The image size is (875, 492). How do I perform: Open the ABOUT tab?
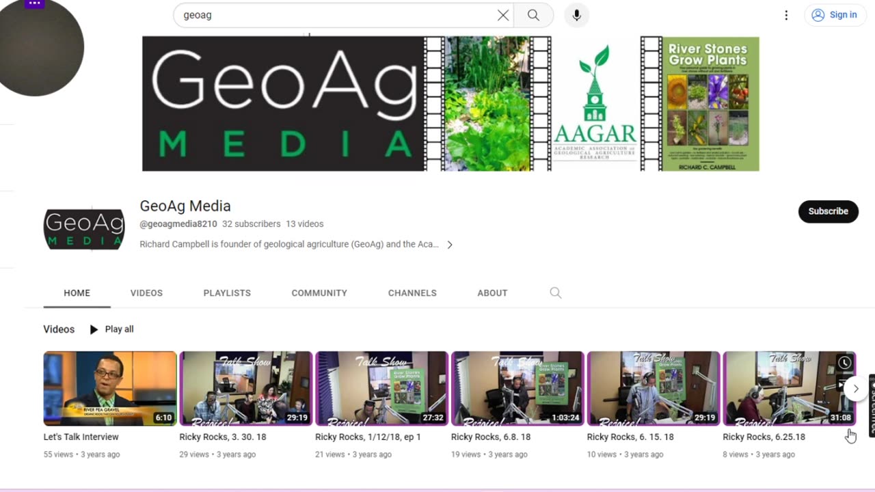click(x=492, y=292)
